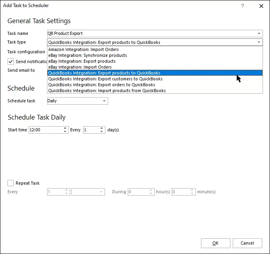Viewport: 270px width, 254px height.
Task: Open the Task name dropdown arrow
Action: click(x=259, y=34)
